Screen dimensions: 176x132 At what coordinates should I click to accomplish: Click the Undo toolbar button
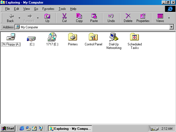point(111,18)
